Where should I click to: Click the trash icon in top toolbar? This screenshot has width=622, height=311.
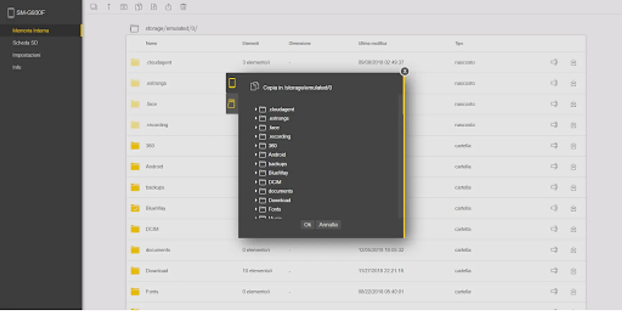pos(183,7)
